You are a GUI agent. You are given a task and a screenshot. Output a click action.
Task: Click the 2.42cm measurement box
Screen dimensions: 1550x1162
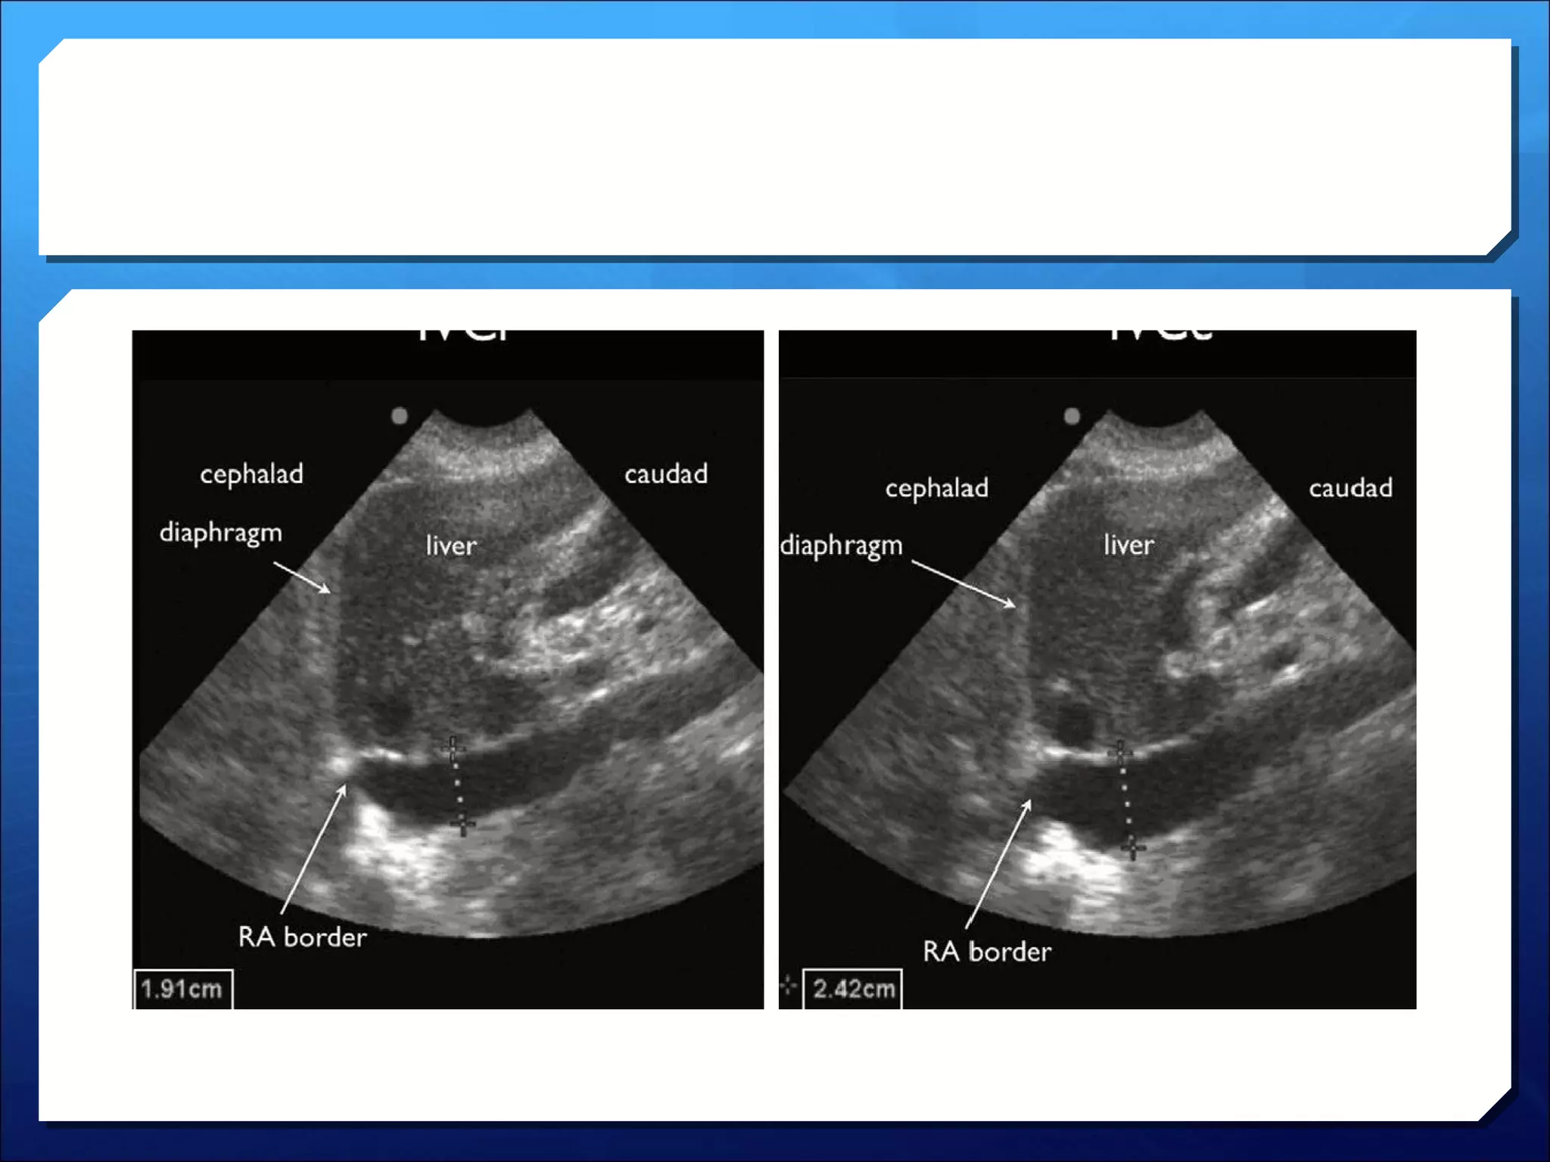tap(853, 989)
